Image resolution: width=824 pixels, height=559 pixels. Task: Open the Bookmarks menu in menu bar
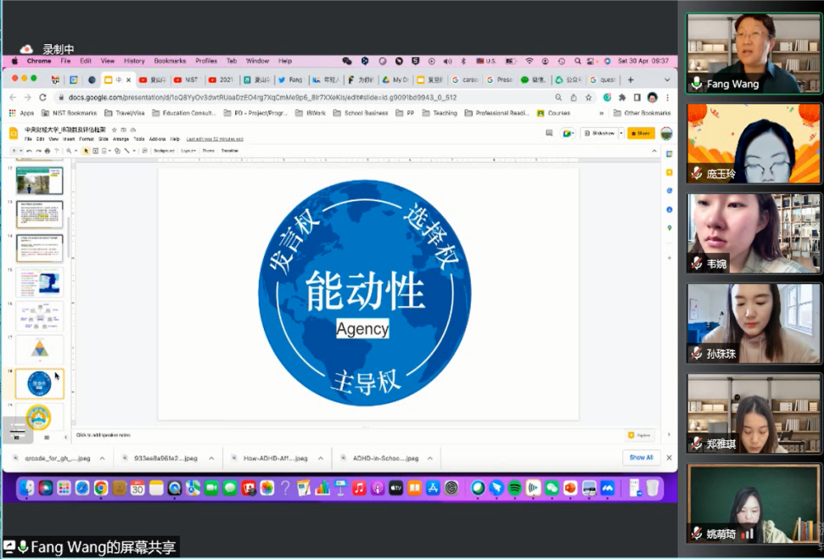(170, 61)
